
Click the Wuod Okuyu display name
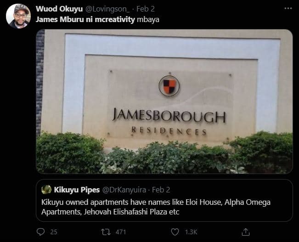59,9
